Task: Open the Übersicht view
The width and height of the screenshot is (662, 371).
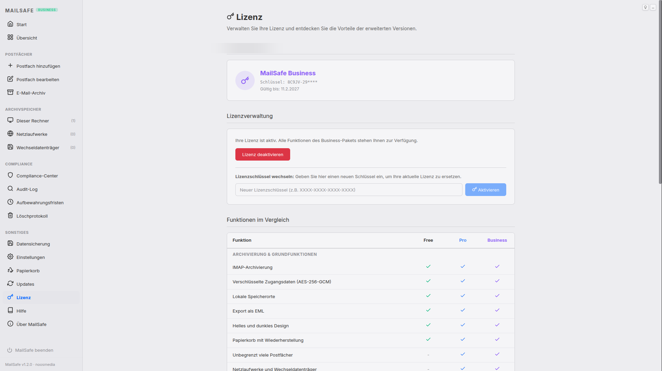Action: tap(27, 38)
